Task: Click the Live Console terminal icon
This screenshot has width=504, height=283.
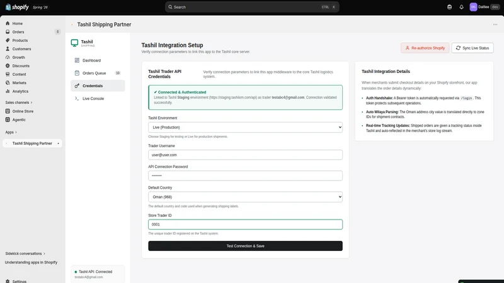Action: tap(77, 99)
